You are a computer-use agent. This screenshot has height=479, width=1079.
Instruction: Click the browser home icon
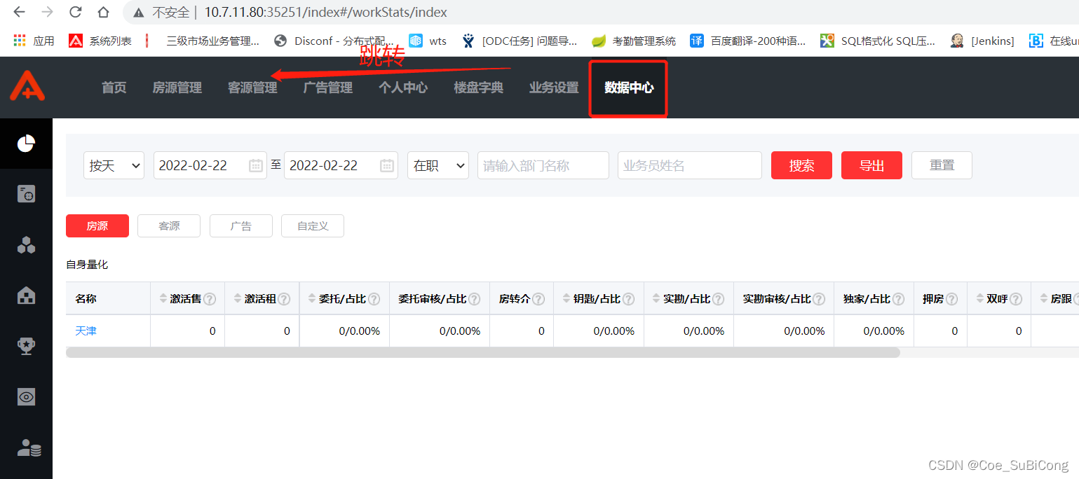(103, 12)
